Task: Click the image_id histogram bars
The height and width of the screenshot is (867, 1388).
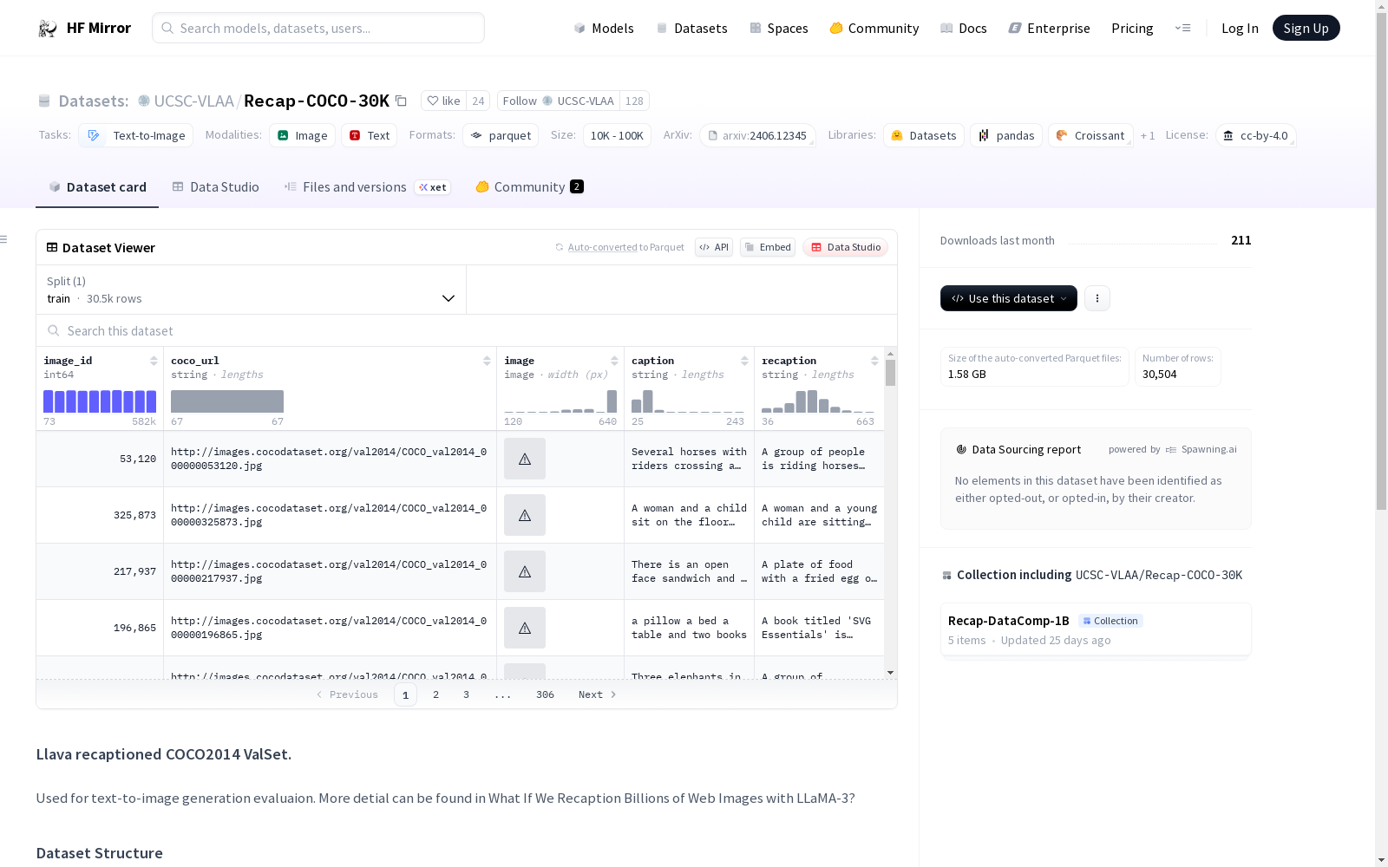Action: [100, 401]
